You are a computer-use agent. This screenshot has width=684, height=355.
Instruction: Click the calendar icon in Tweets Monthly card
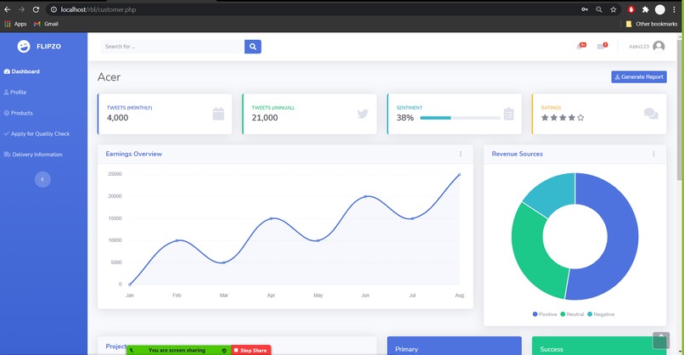click(x=218, y=114)
